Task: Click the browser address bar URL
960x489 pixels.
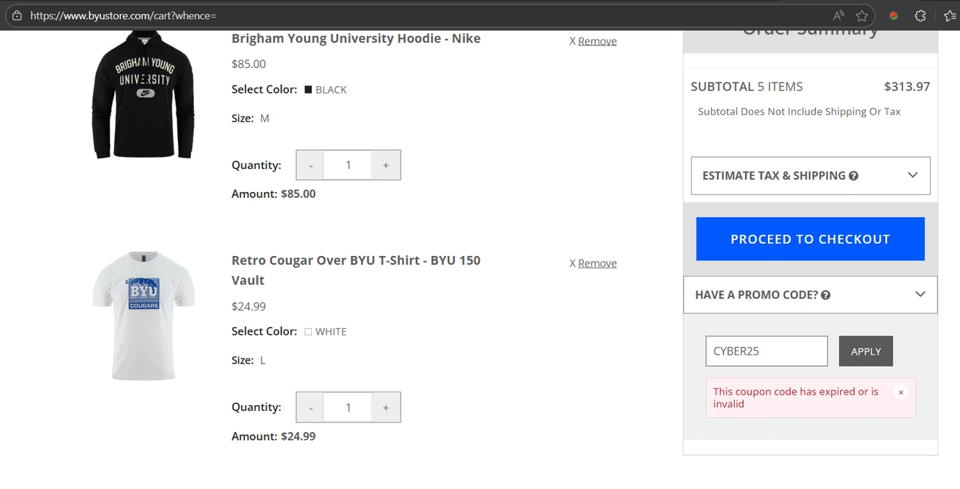Action: click(x=124, y=15)
